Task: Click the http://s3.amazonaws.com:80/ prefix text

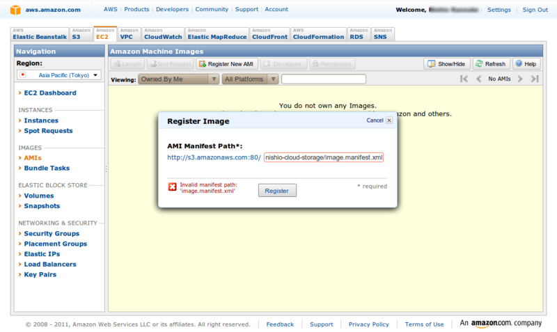Action: 214,157
